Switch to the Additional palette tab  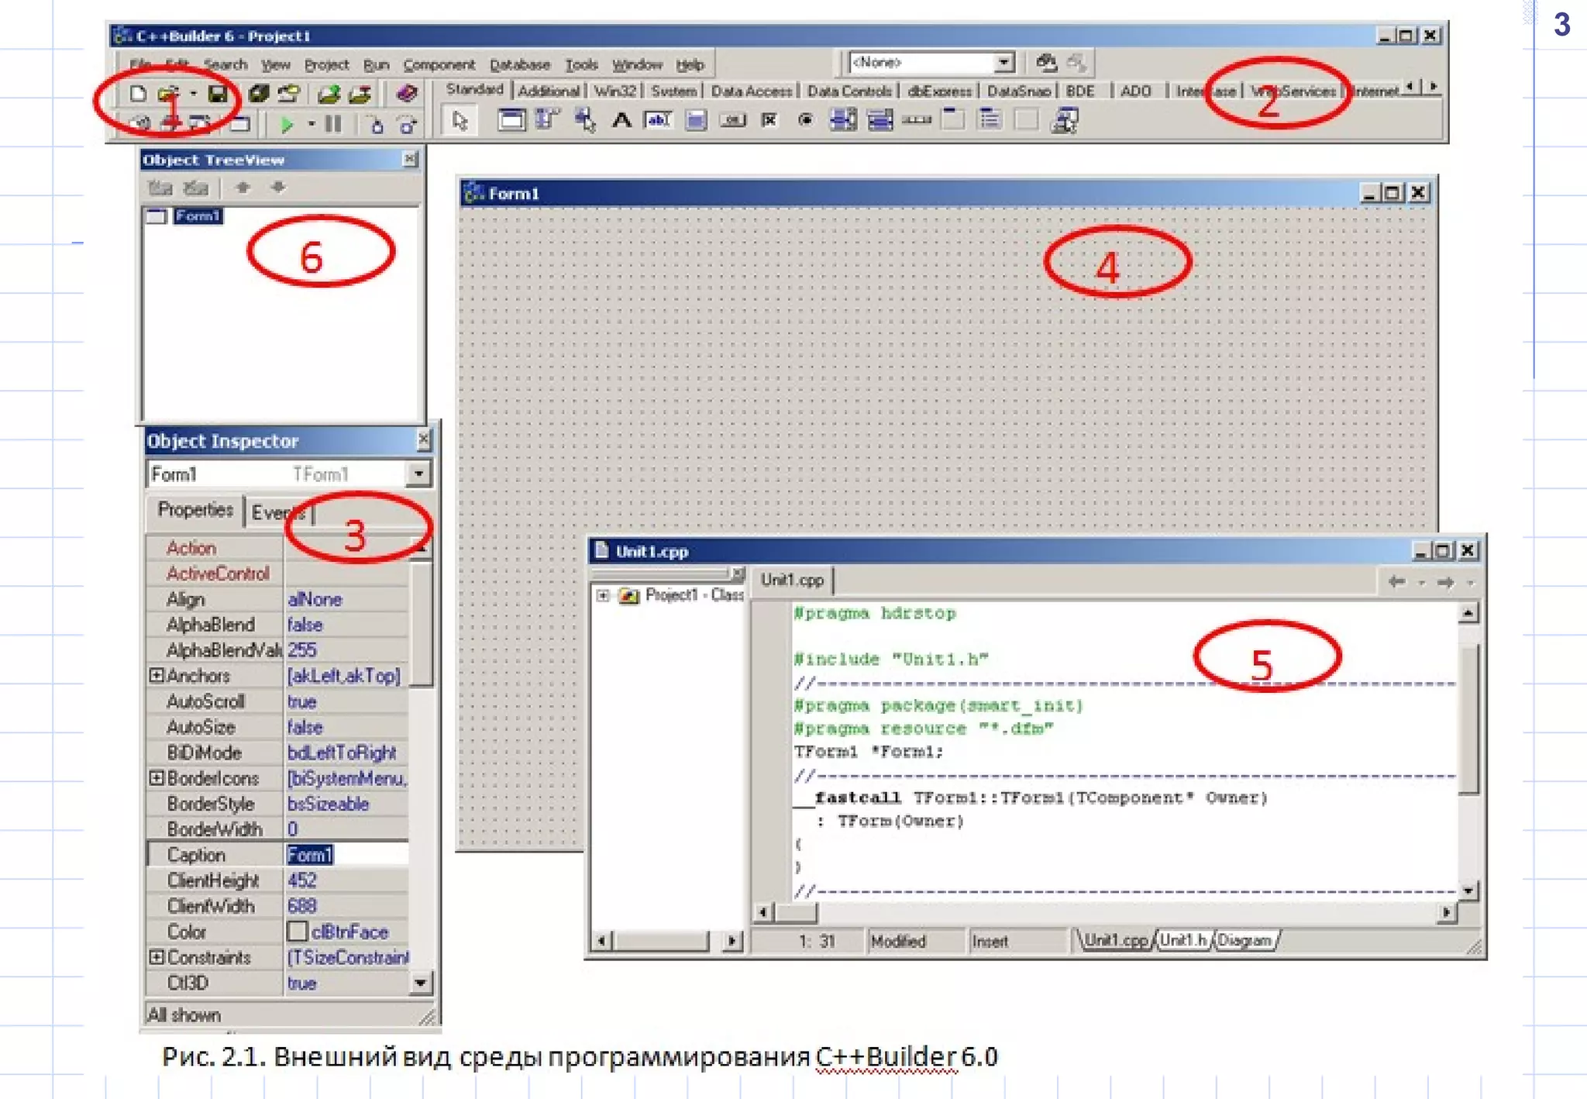pos(549,91)
